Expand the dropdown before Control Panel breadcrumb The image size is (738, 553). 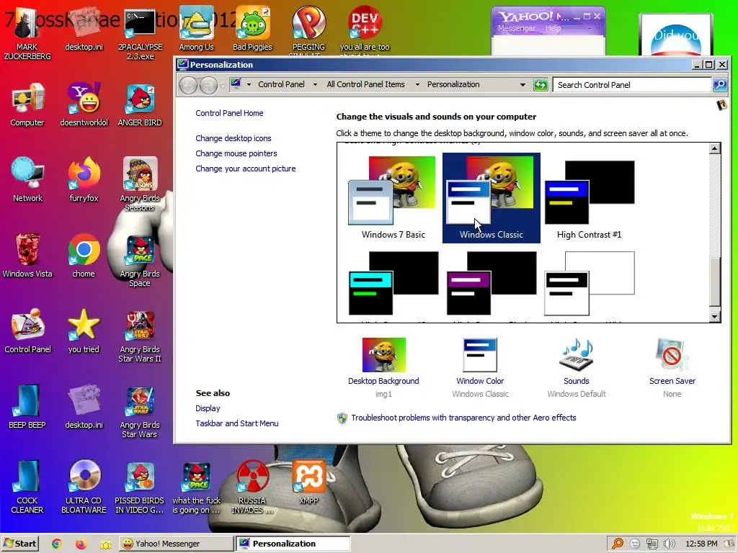point(249,85)
